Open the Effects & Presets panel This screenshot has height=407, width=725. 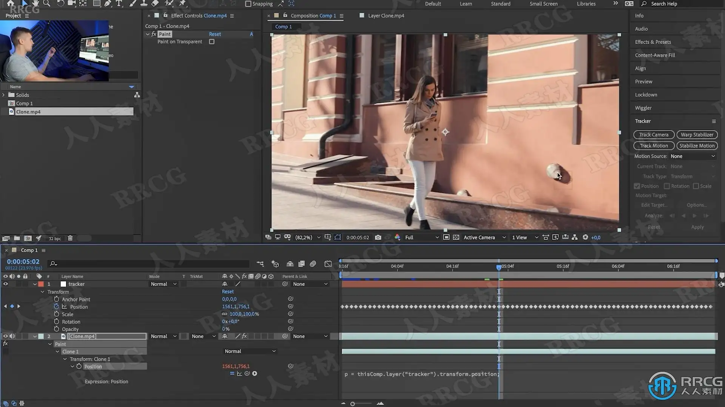point(653,42)
